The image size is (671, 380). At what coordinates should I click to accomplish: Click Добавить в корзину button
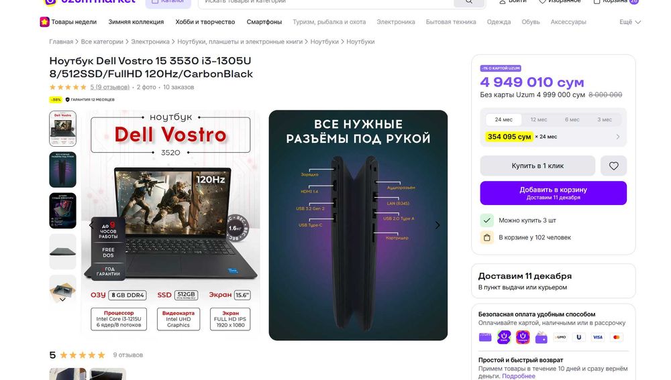[x=553, y=193]
